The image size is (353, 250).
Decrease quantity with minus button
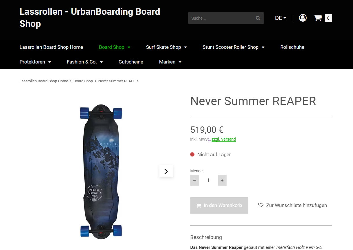(194, 180)
